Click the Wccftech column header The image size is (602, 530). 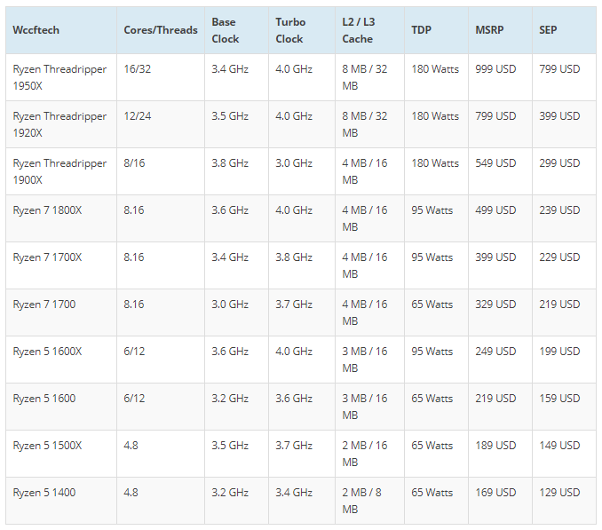[x=36, y=30]
